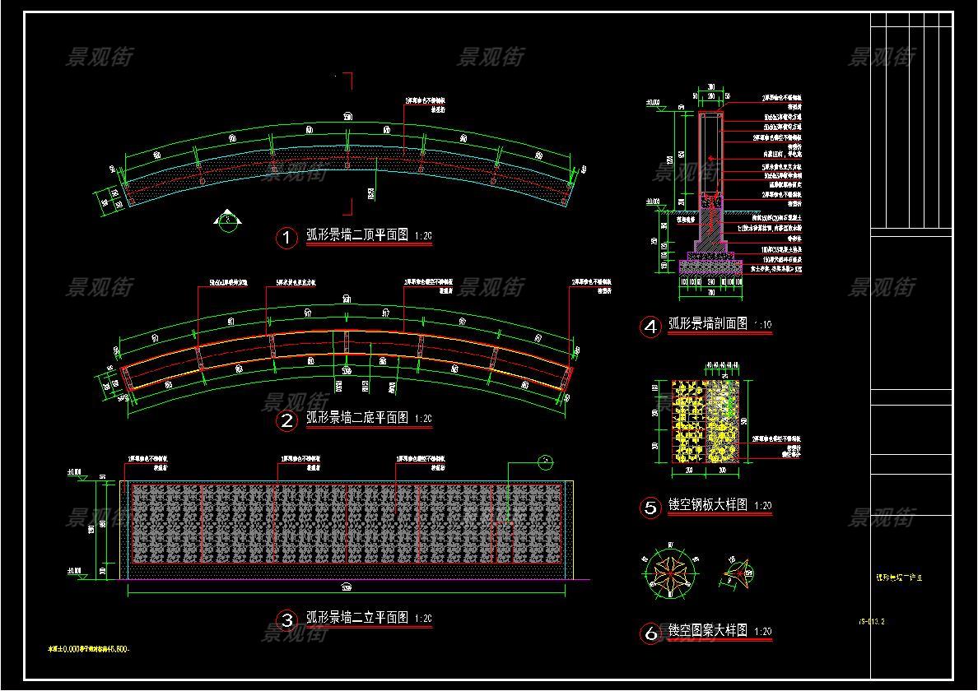Image resolution: width=978 pixels, height=691 pixels.
Task: Select the circled number 2 view marker
Action: tap(286, 421)
